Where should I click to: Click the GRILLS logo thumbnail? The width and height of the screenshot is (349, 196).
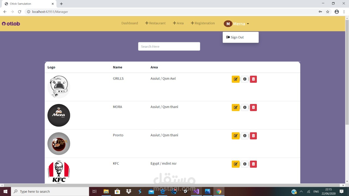coord(59,87)
